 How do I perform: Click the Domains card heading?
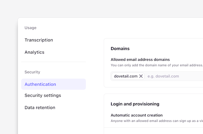[x=120, y=49]
